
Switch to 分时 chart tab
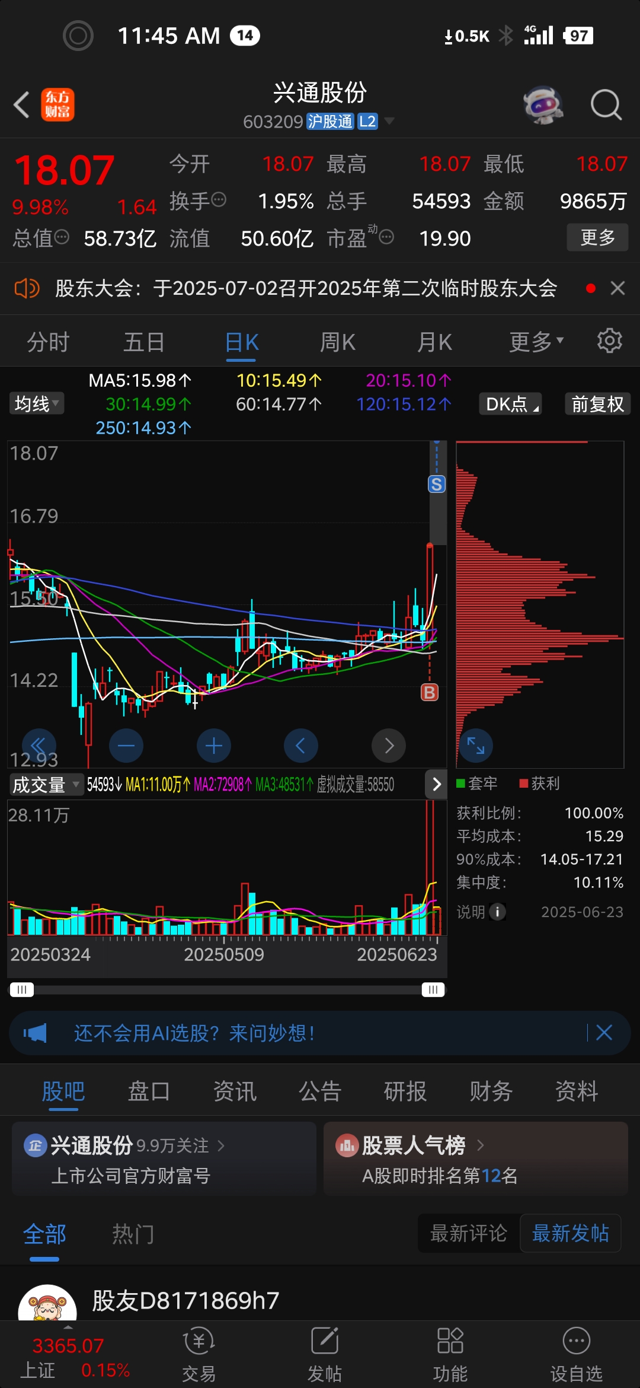point(48,342)
